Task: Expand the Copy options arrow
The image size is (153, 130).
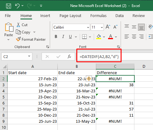Action: [x=34, y=32]
